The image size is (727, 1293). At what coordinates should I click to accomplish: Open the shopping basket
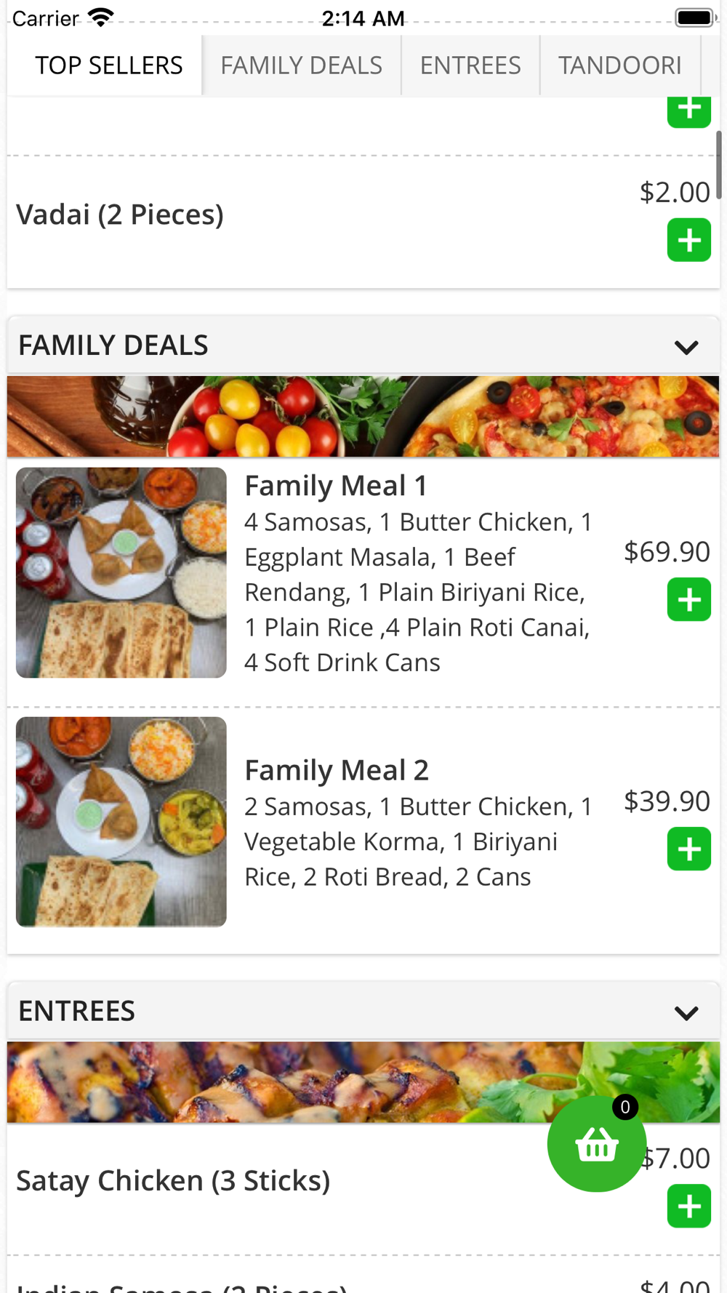coord(596,1145)
